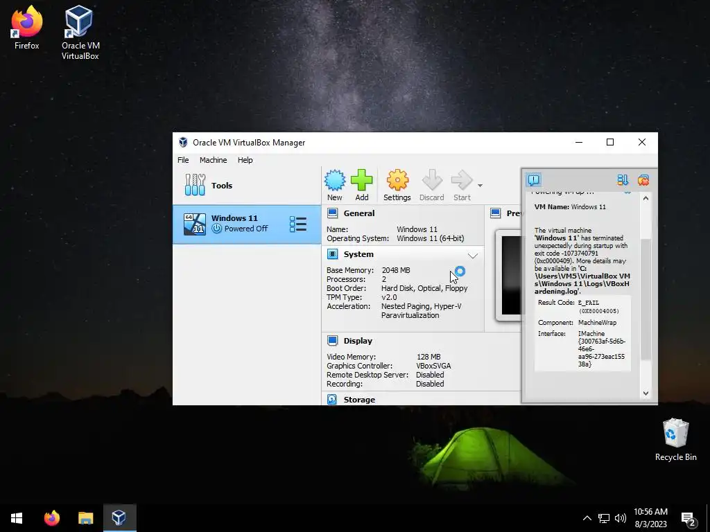Click the Base Memory value 2048 MB
Screen dimensions: 710x532
point(396,270)
